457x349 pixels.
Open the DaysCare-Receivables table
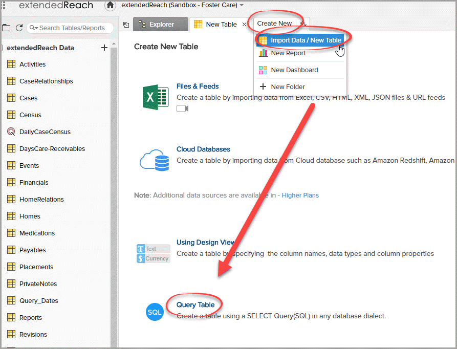coord(52,148)
